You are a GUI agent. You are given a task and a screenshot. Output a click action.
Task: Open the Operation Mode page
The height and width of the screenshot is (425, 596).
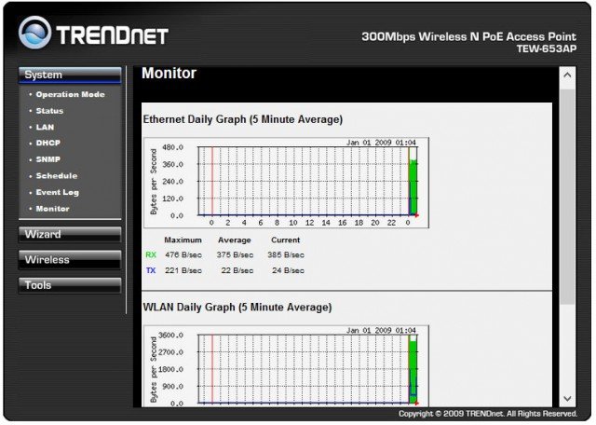[70, 95]
